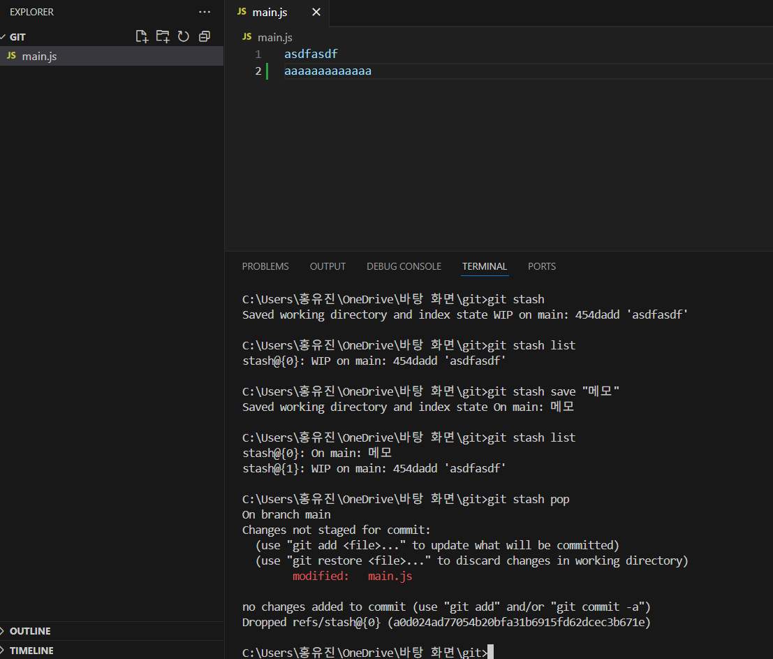The image size is (773, 659).
Task: Click main.js in the editor breadcrumb
Action: coord(274,38)
